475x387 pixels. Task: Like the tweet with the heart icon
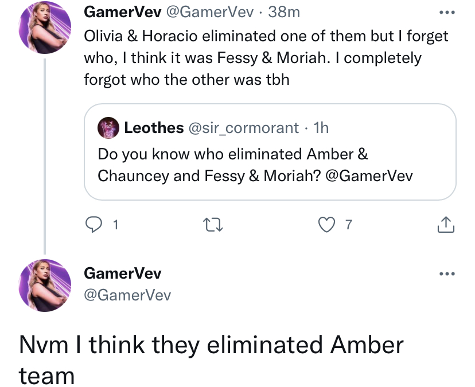pos(326,225)
